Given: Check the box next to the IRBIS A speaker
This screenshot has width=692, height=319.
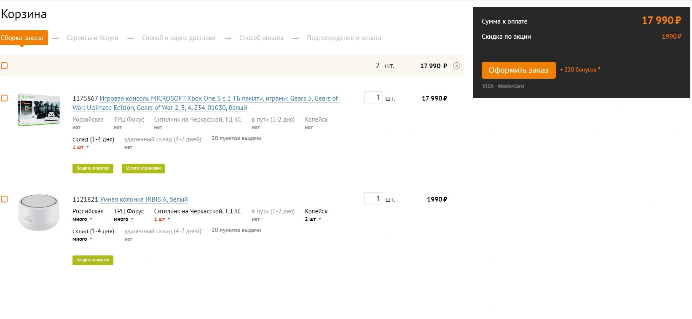Looking at the screenshot, I should tap(4, 199).
